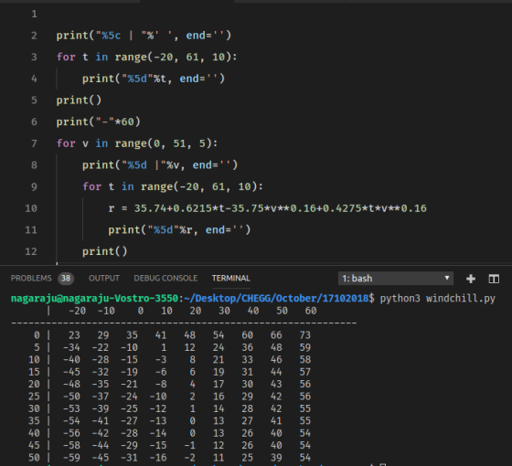Click value -58 in the 45 wind row
The width and height of the screenshot is (512, 466).
[x=71, y=446]
